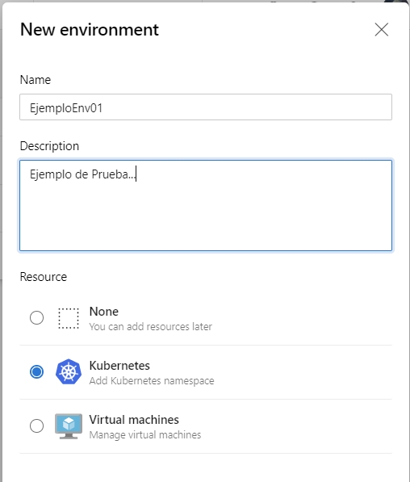Select the None resource radio button
410x482 pixels.
[36, 317]
